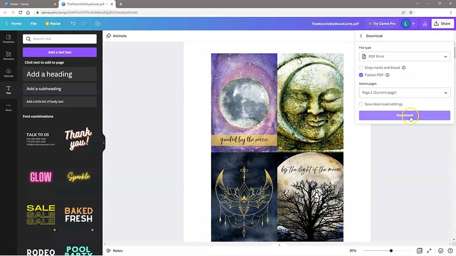The image size is (456, 256).
Task: Open the browser three-dot menu
Action: 451,12
